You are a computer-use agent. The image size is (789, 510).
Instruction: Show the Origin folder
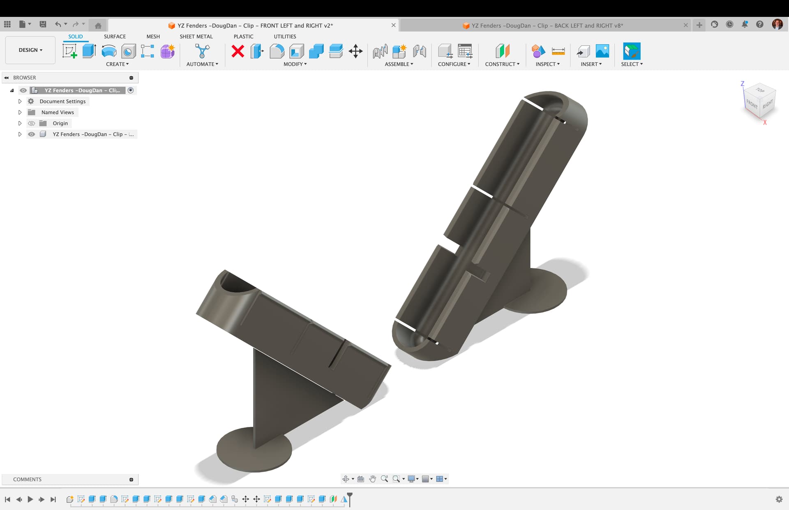click(31, 123)
